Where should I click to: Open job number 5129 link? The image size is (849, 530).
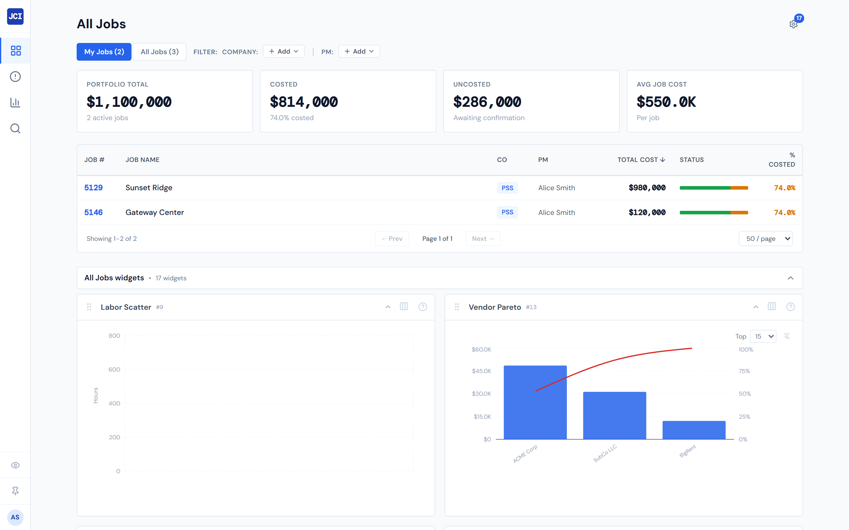point(93,188)
